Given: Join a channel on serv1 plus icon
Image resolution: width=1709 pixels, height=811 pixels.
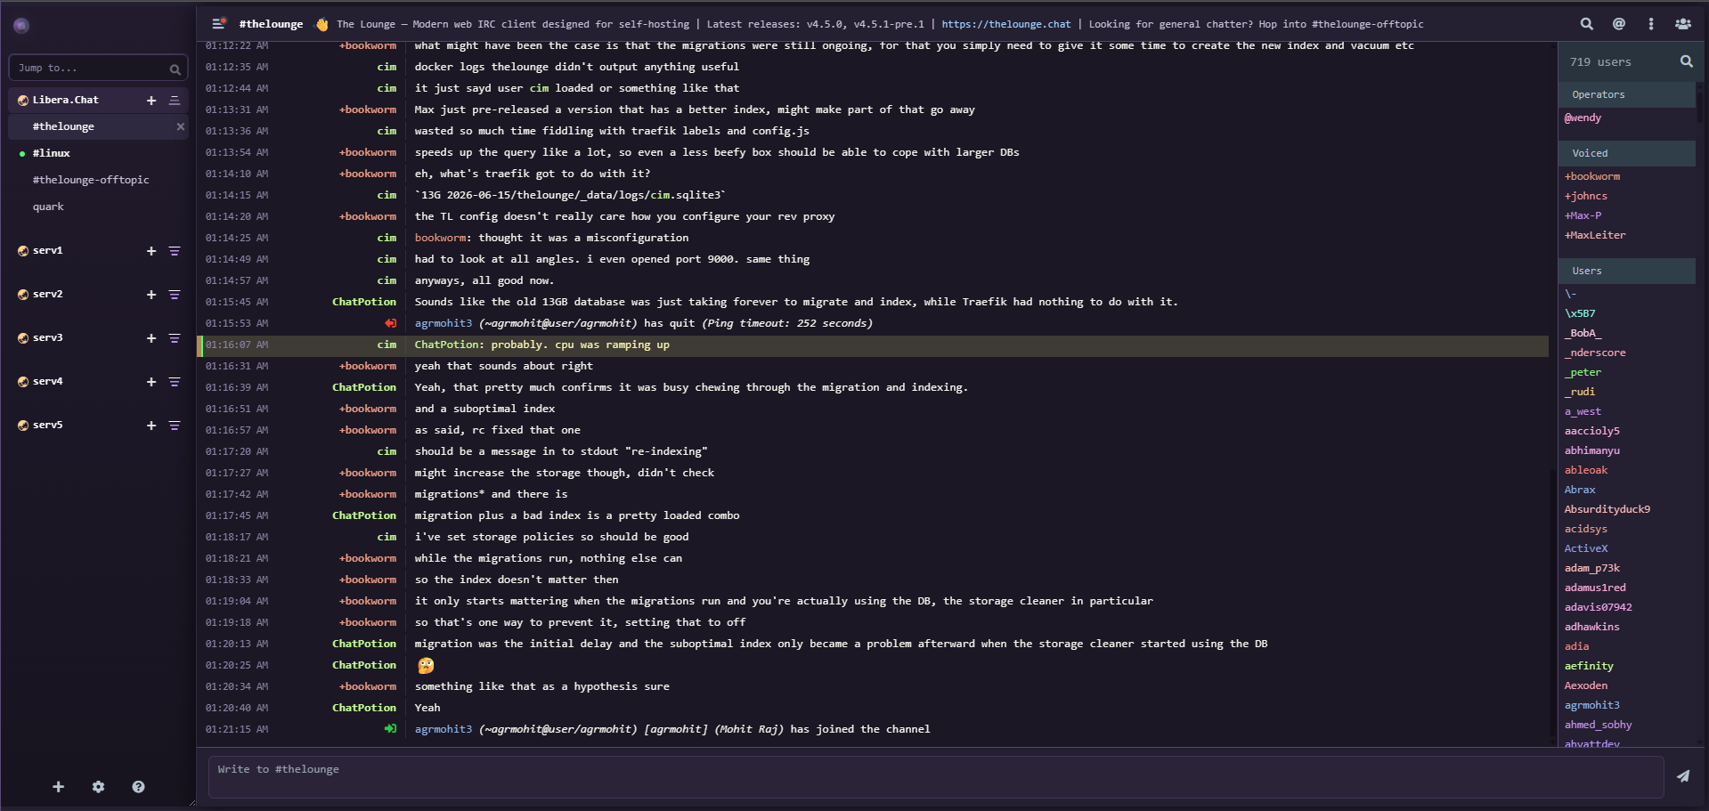Looking at the screenshot, I should (151, 251).
